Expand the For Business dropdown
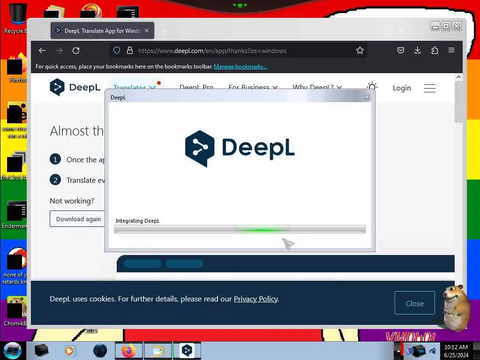 pos(253,87)
